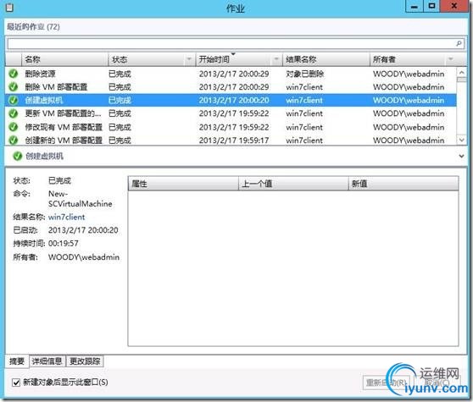Select the 创建新的 VM 部署配置 job name
473x402 pixels.
[x=64, y=140]
